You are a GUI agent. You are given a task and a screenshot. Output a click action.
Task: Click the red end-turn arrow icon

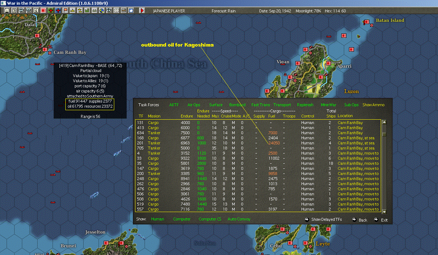pos(142,11)
